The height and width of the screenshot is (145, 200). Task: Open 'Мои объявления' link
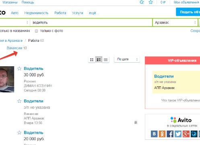[186, 2]
